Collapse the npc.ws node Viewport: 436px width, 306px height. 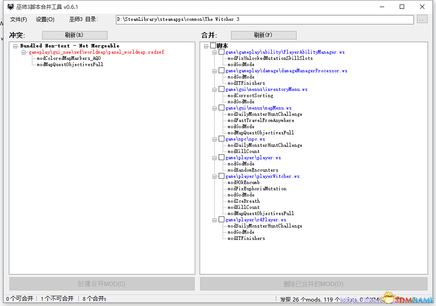(x=214, y=139)
